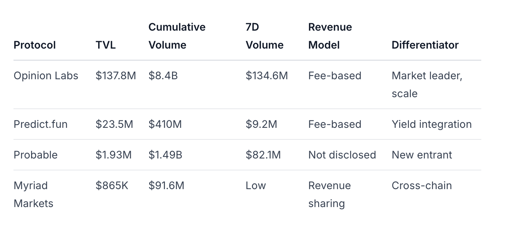Select the New entrant cell

(422, 155)
